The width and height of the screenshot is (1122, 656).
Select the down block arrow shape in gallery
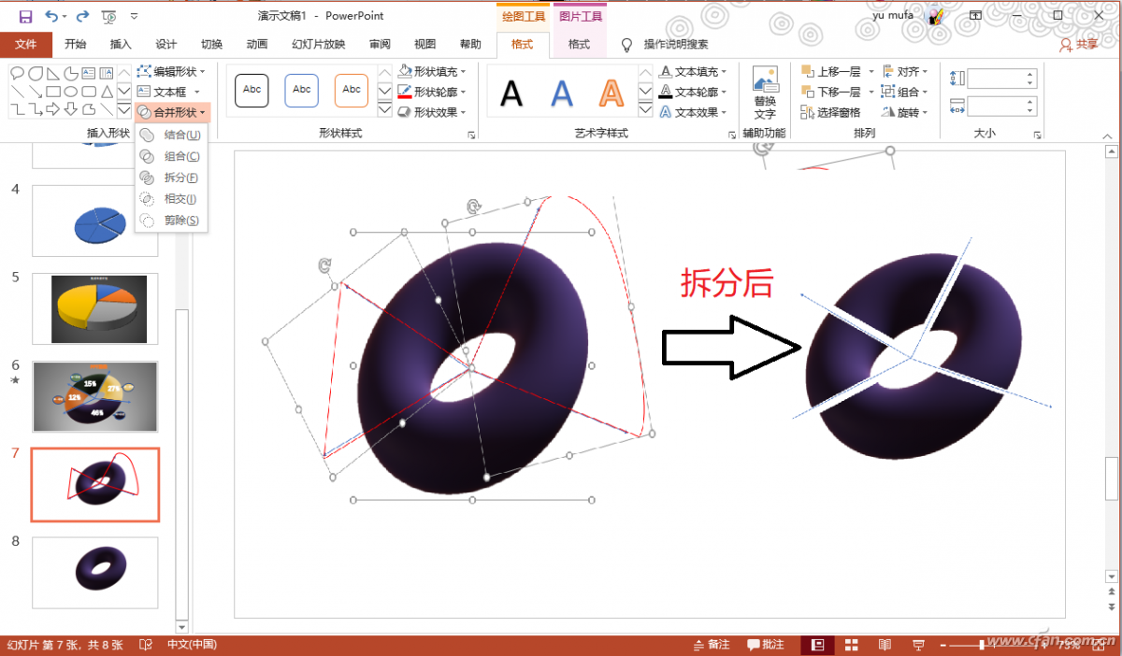coord(71,110)
